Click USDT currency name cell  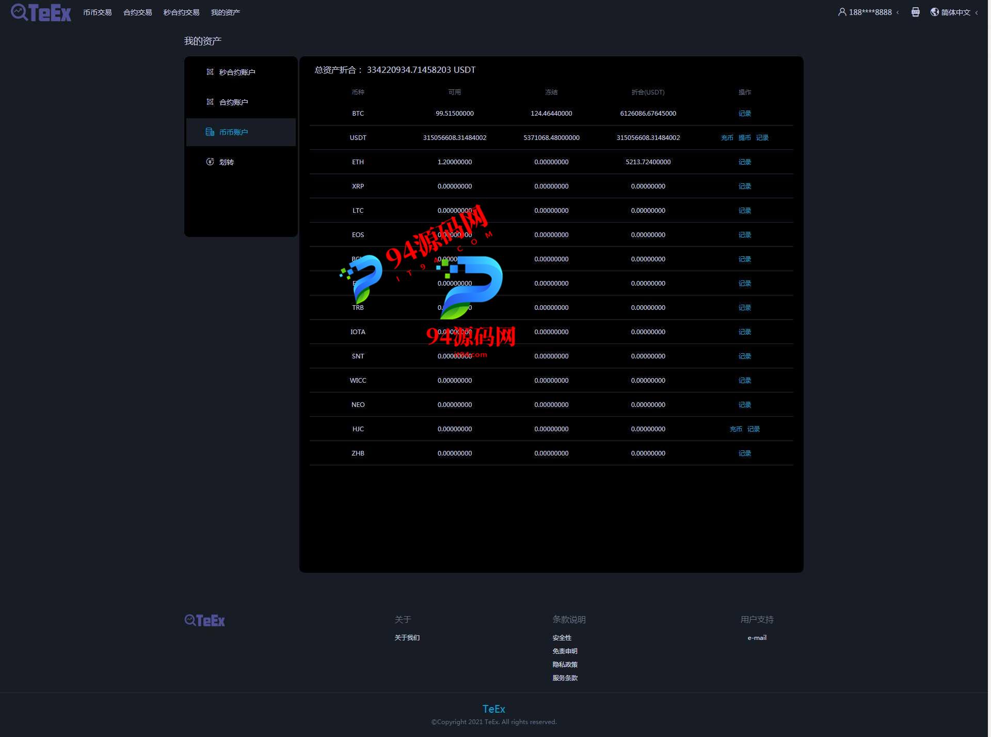(358, 138)
